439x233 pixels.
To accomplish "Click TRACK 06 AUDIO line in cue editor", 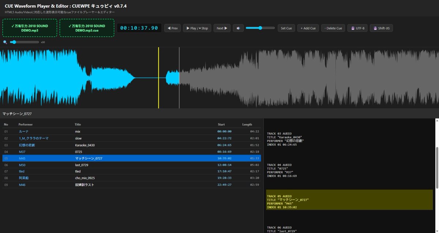I will [279, 228].
